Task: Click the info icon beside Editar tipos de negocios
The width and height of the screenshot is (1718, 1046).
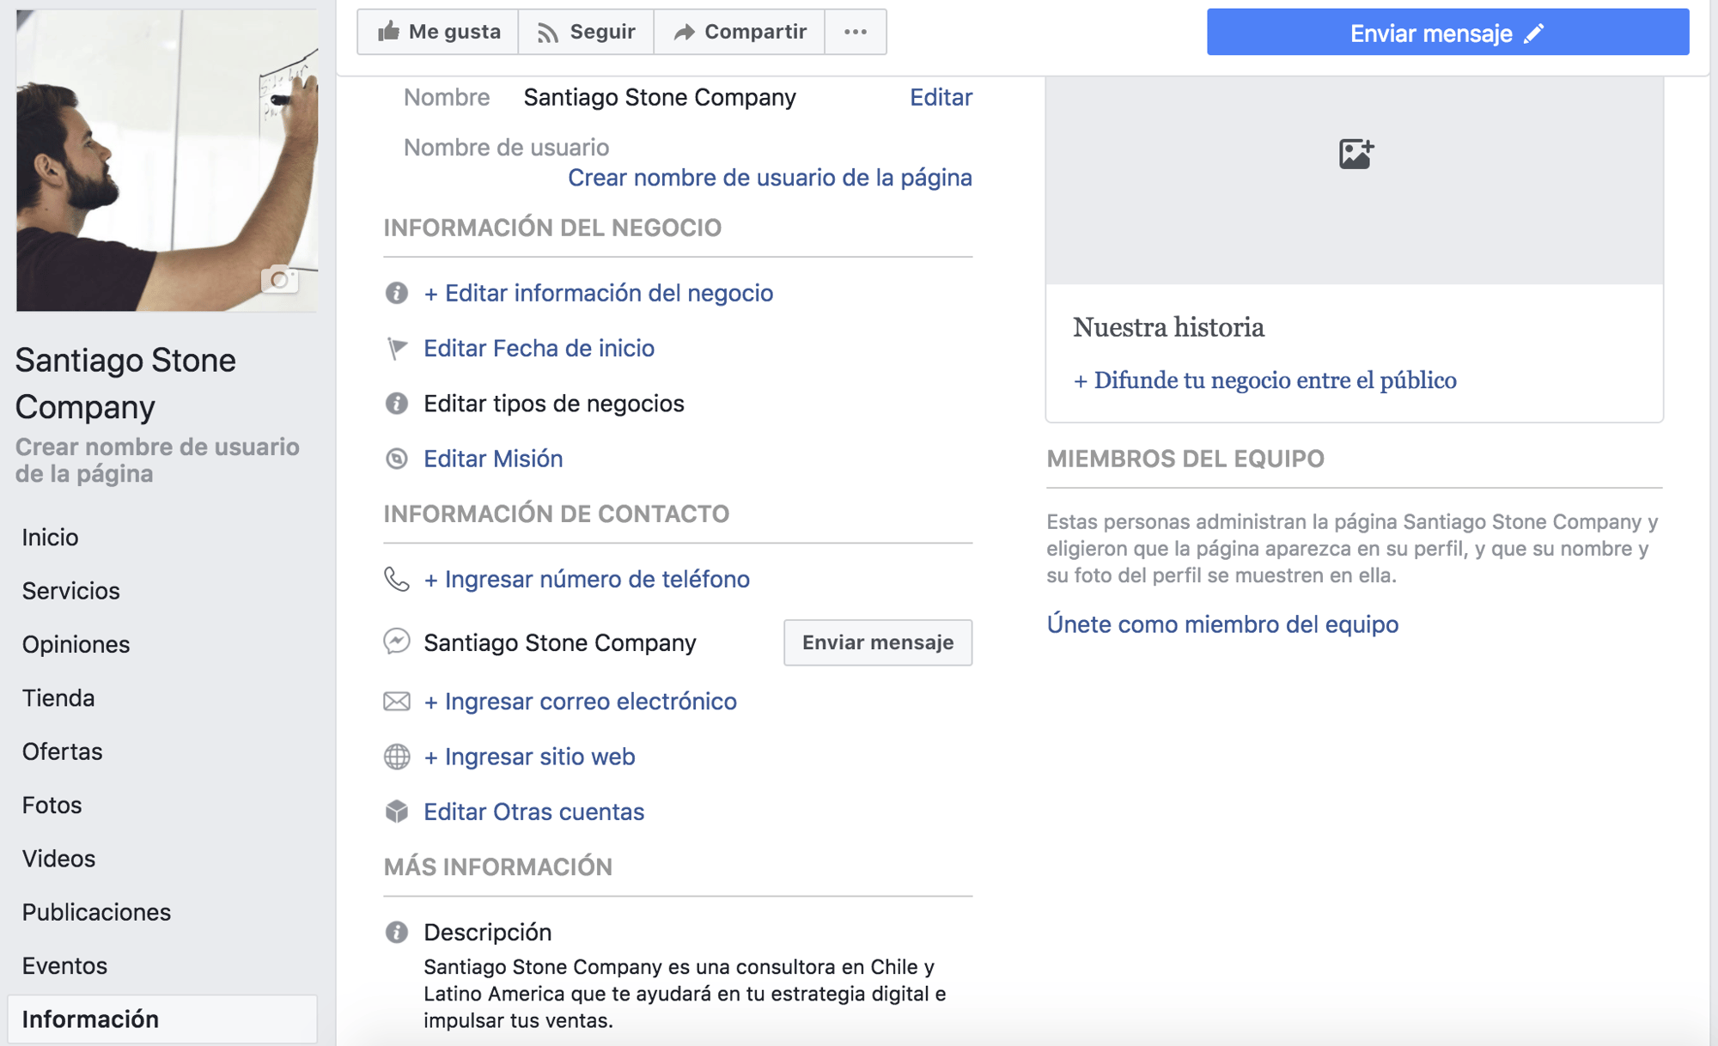Action: 396,403
